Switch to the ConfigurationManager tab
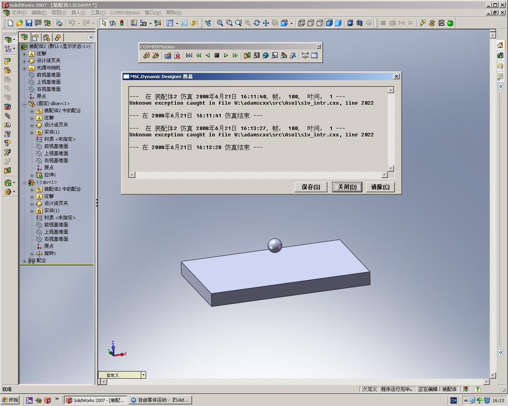The image size is (508, 406). [x=46, y=37]
